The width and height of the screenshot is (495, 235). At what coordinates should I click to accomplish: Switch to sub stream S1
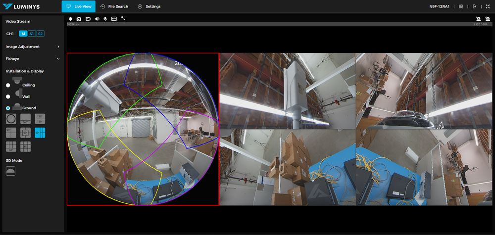coord(32,34)
